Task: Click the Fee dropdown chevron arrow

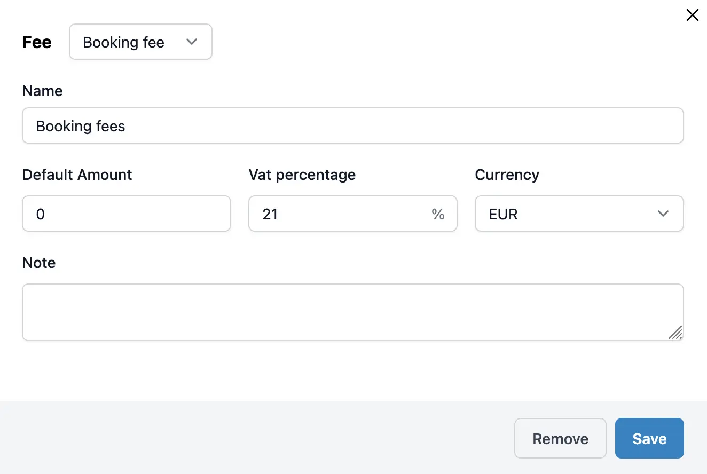Action: click(x=192, y=42)
